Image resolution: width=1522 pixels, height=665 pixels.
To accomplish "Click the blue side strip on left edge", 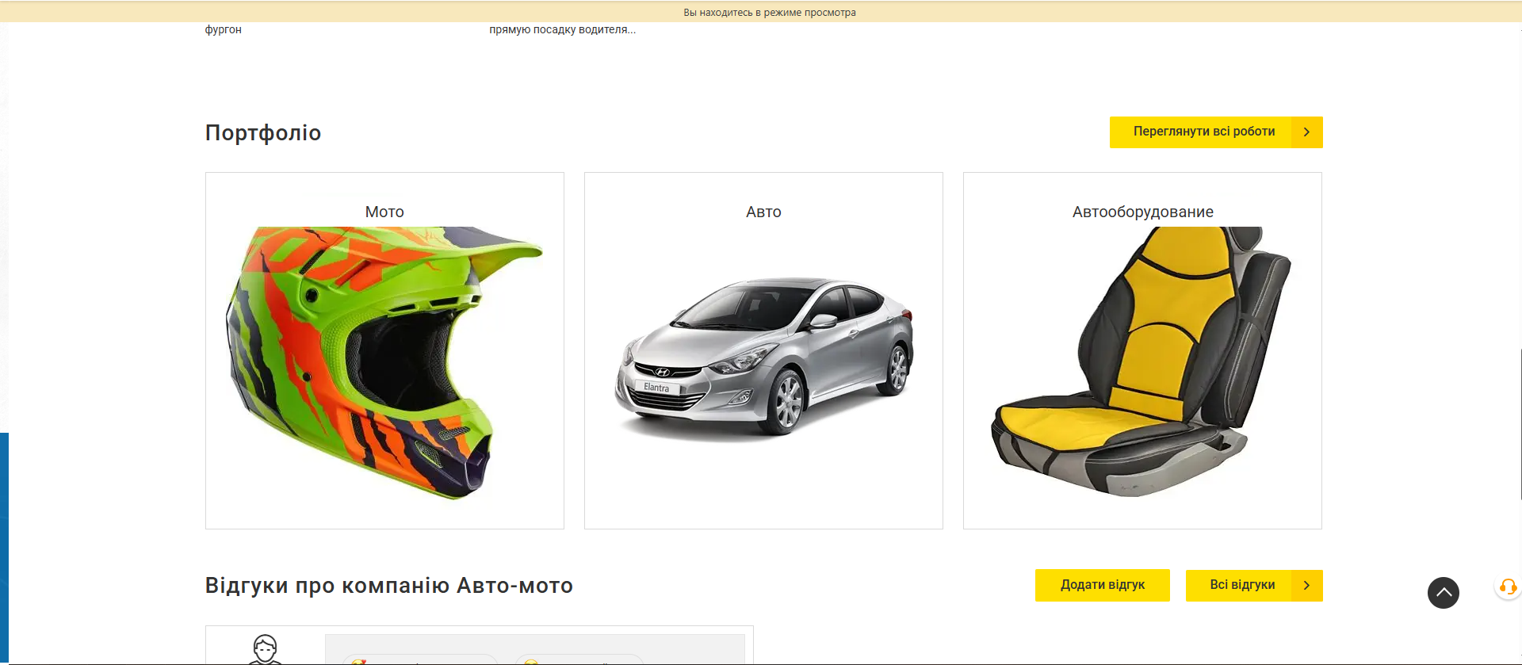I will (4, 547).
